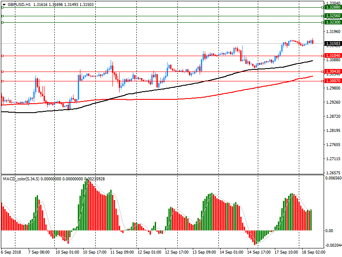Click left handle of the 1.32880 green line

pyautogui.click(x=3, y=7)
